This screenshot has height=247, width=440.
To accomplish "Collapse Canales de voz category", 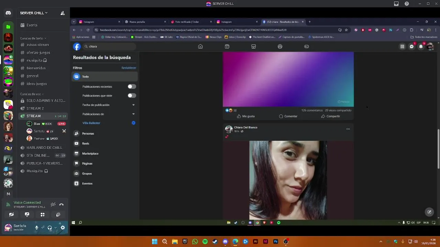I will pos(32,94).
